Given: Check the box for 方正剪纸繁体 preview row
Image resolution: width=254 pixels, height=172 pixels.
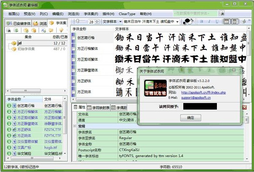Looking at the screenshot, I should click(74, 59).
